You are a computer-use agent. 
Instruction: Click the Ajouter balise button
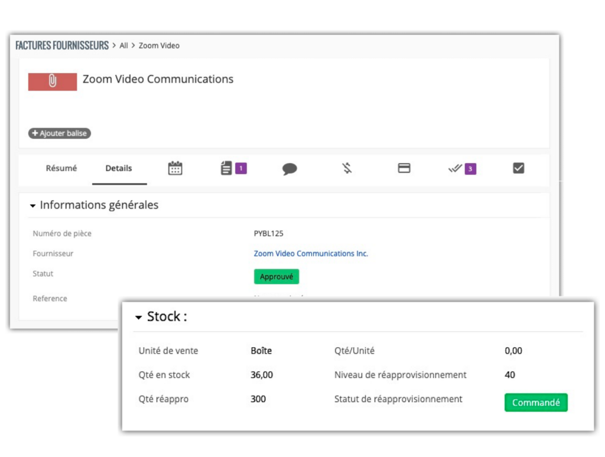pyautogui.click(x=60, y=133)
